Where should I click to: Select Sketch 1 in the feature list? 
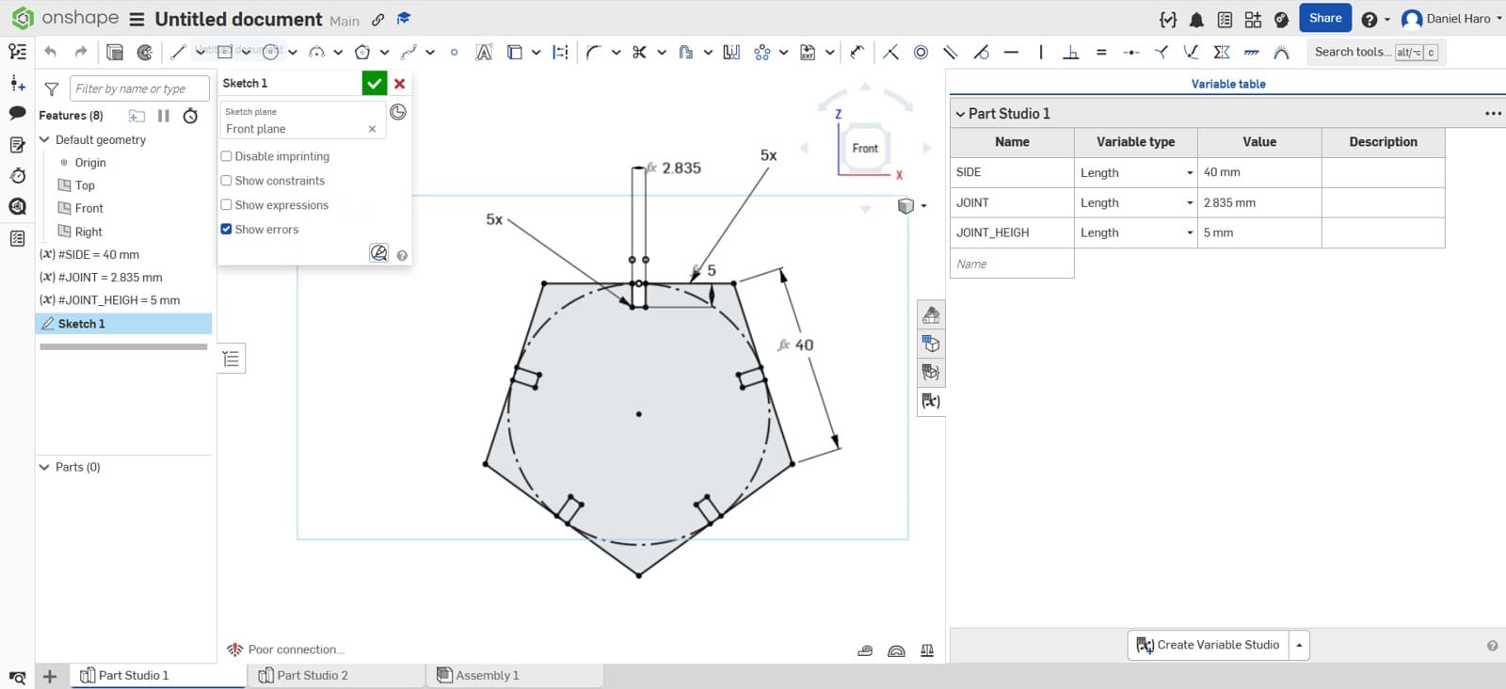[123, 324]
